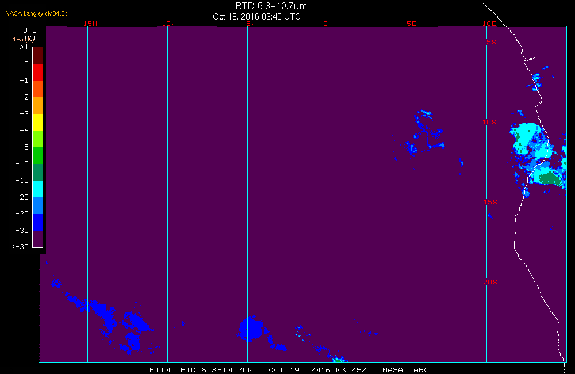The height and width of the screenshot is (374, 575).
Task: Click the 5S latitude label
Action: (491, 42)
